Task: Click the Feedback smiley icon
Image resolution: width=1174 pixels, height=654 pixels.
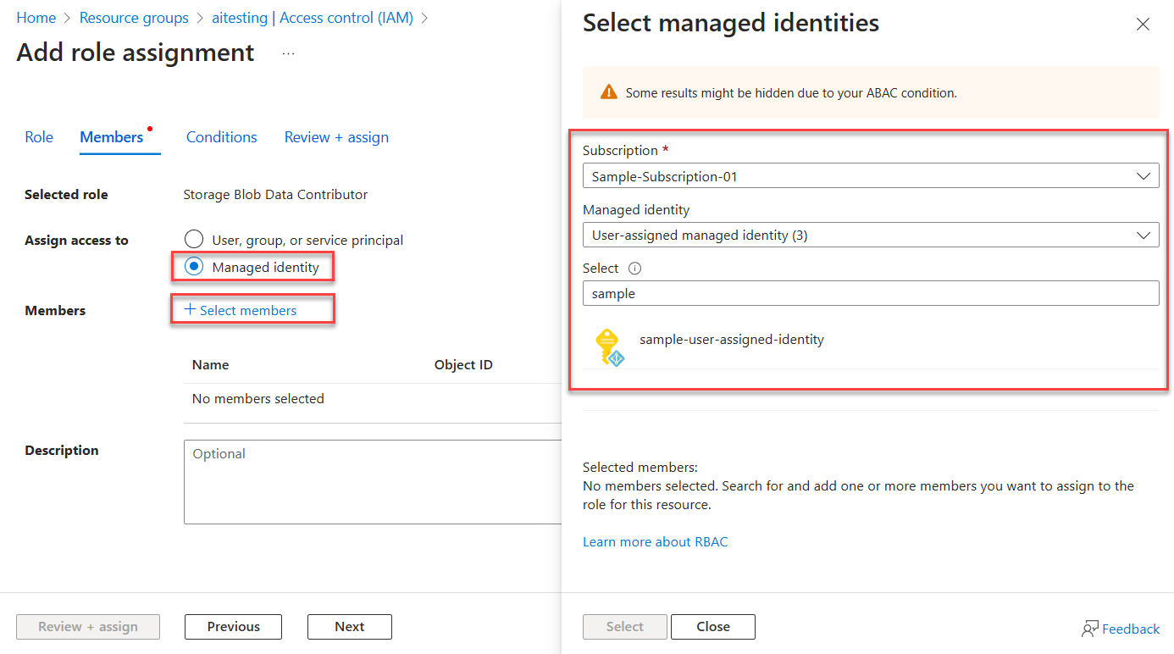Action: click(1089, 629)
